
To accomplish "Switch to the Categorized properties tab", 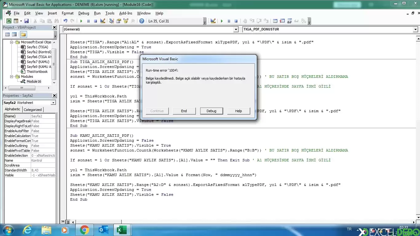I will (x=33, y=110).
